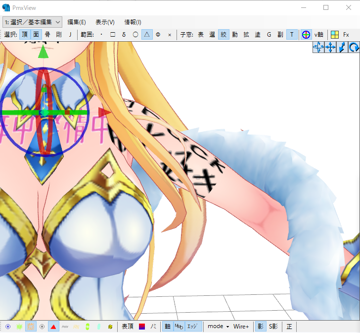360x333 pixels.
Task: Open the 塗 sub-window
Action: [258, 35]
